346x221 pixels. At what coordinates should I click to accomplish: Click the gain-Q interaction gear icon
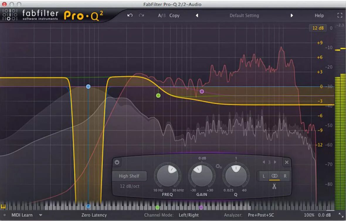tap(218, 166)
